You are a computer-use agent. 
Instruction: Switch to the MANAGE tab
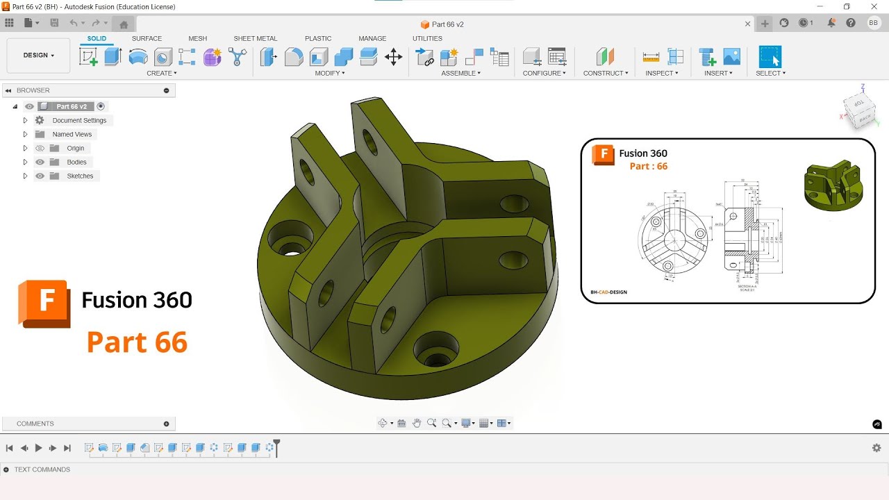pyautogui.click(x=372, y=39)
